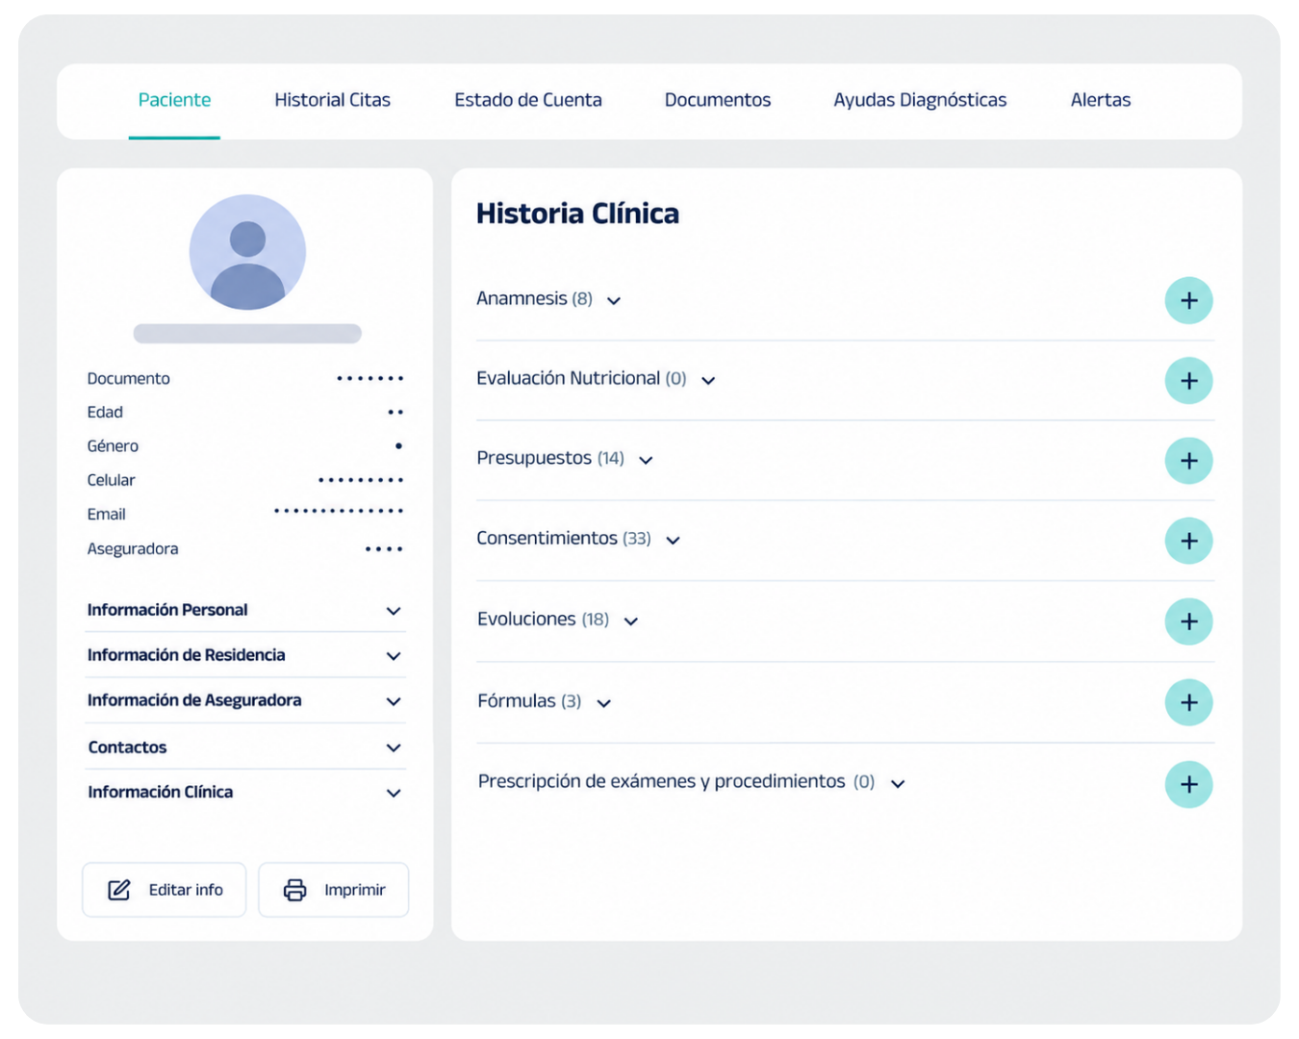
Task: Click the Historia Clínica heading
Action: click(x=577, y=214)
